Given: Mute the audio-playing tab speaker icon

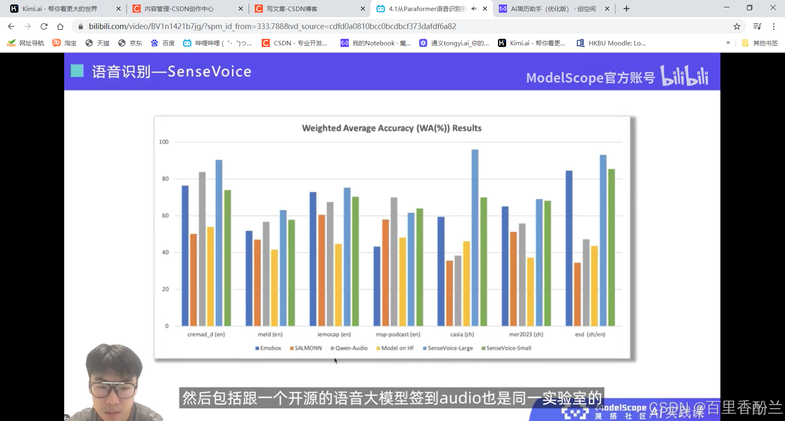Looking at the screenshot, I should (x=474, y=9).
